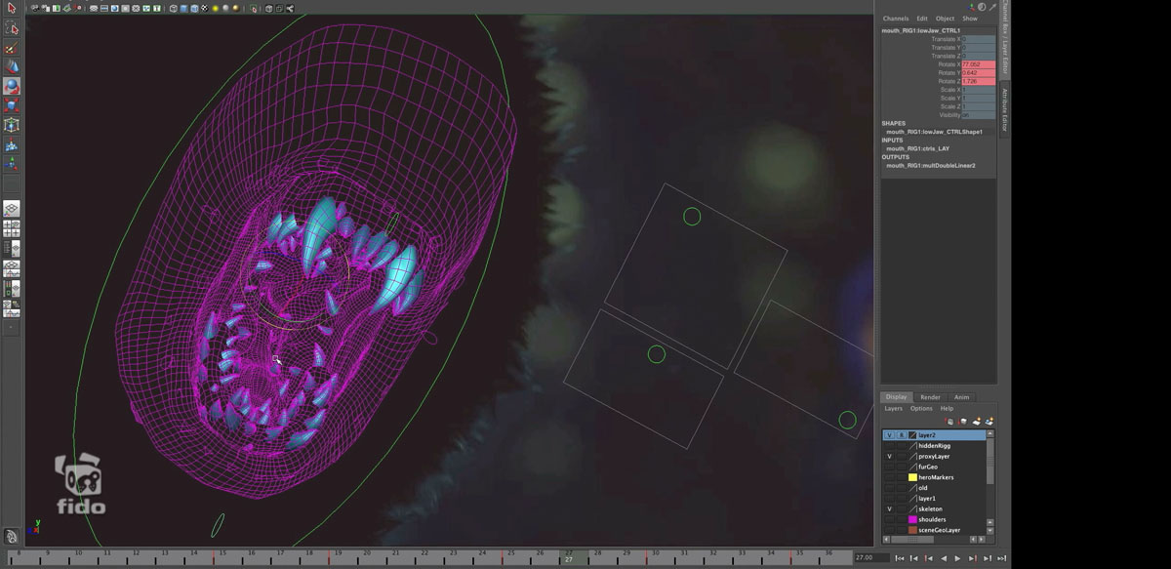Activate the Scale tool cube icon
Image resolution: width=1171 pixels, height=569 pixels.
[12, 105]
